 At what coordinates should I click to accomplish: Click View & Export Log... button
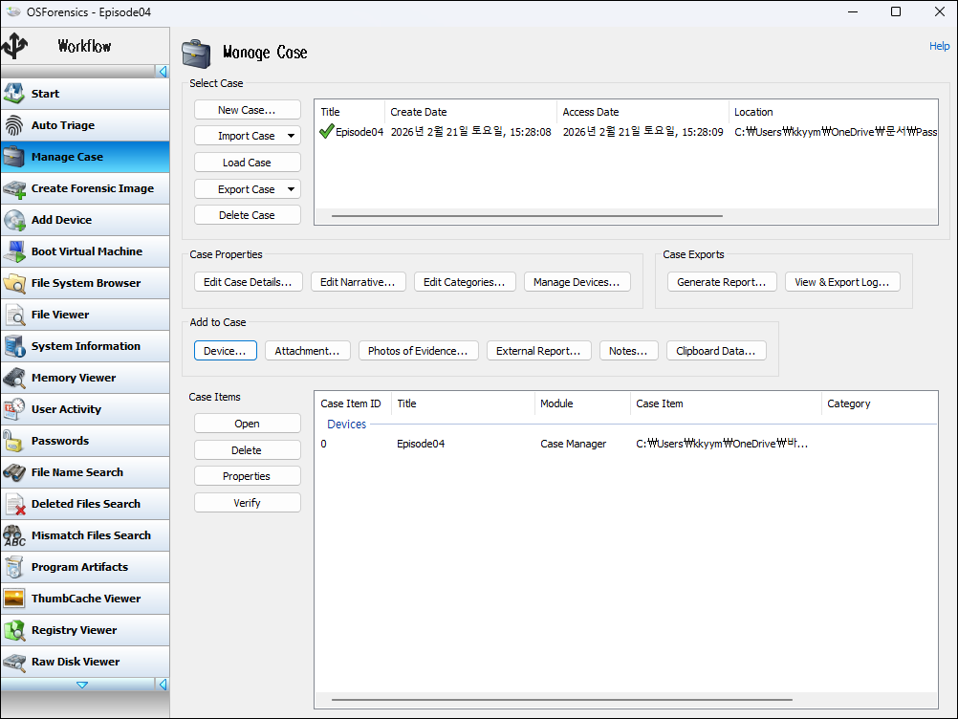click(x=842, y=282)
